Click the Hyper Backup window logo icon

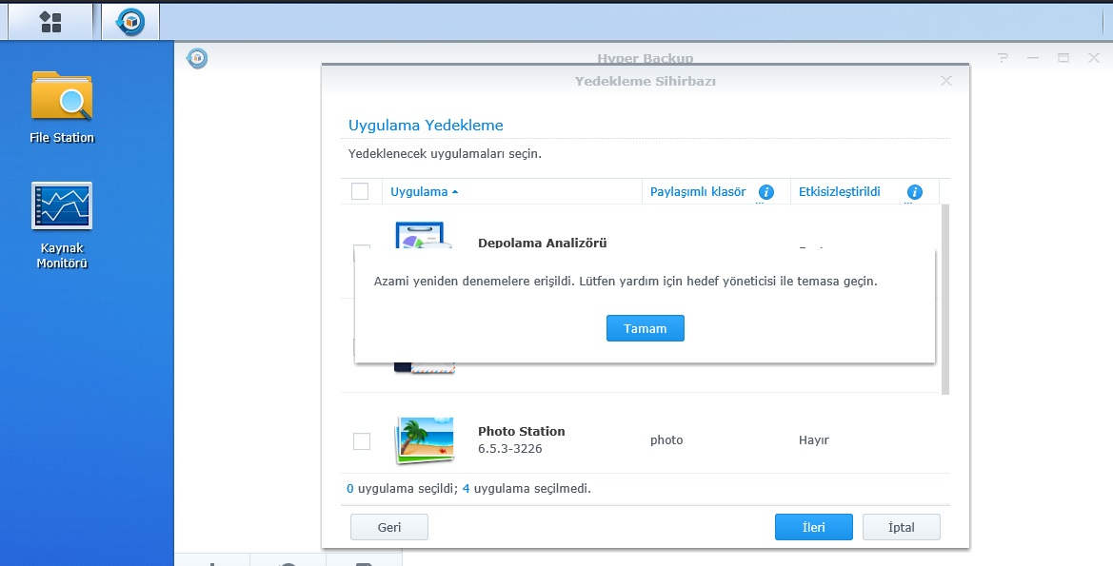pos(197,58)
